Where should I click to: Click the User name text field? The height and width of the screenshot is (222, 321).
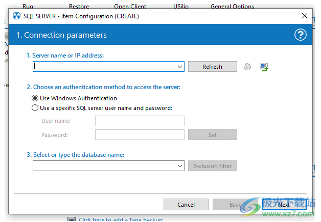(x=140, y=121)
